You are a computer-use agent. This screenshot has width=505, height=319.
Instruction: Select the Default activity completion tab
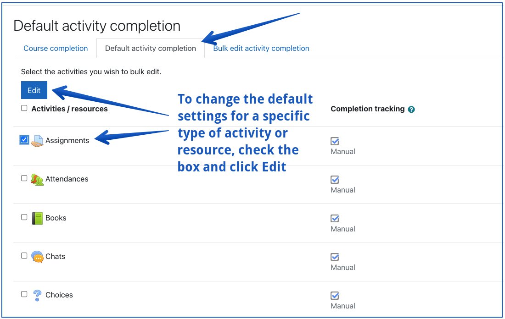click(150, 48)
